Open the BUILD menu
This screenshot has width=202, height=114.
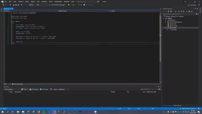tap(27, 2)
